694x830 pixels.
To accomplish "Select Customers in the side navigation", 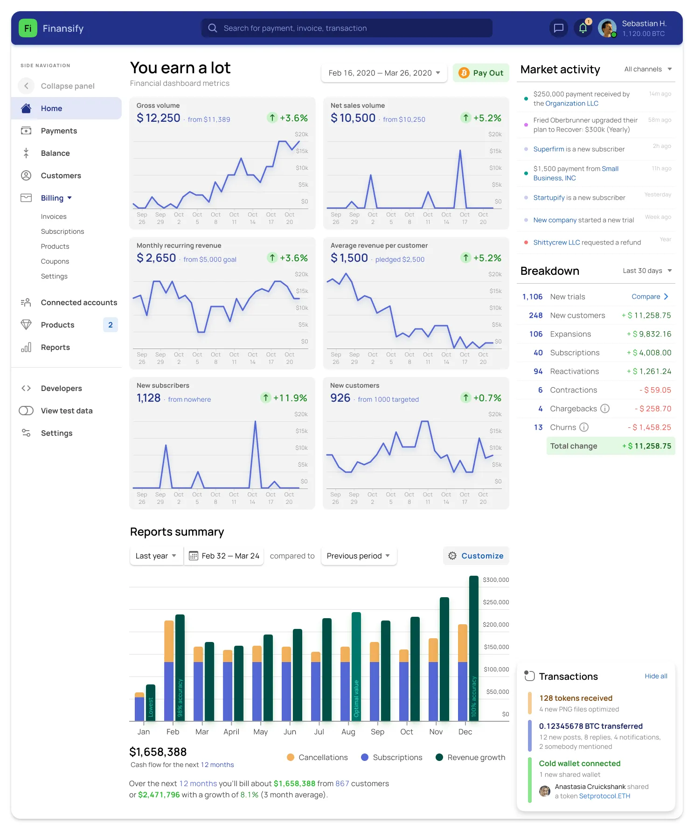I will coord(61,175).
